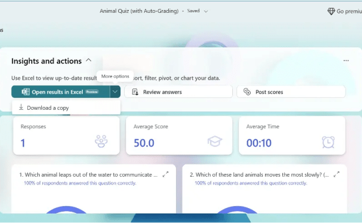Click question 2 about slowest land animals
Screen dimensions: 362x223
click(260, 174)
